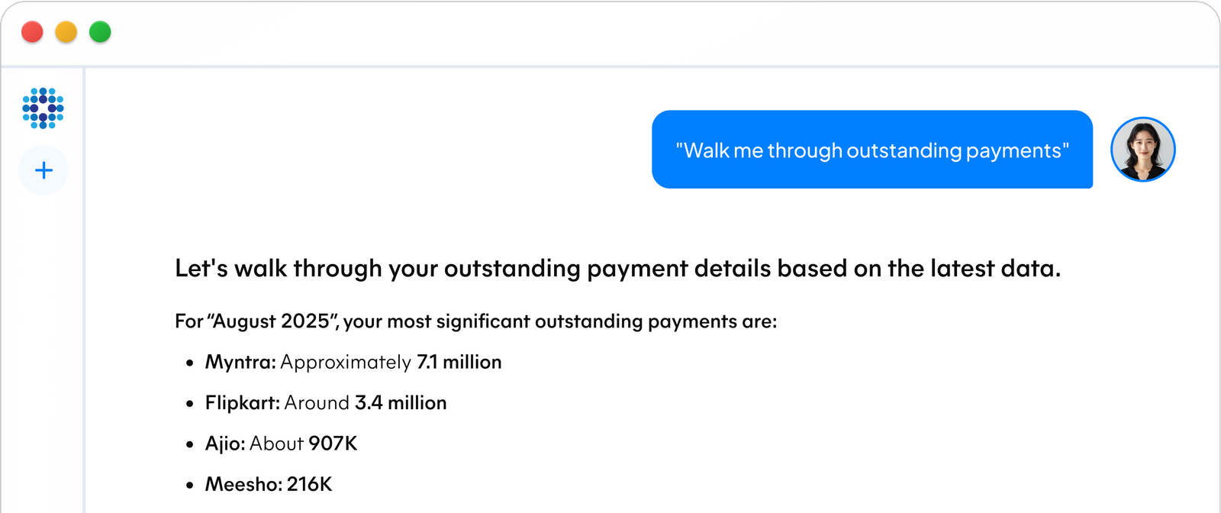This screenshot has width=1221, height=513.
Task: Select the bold Flipkart label
Action: [x=243, y=402]
